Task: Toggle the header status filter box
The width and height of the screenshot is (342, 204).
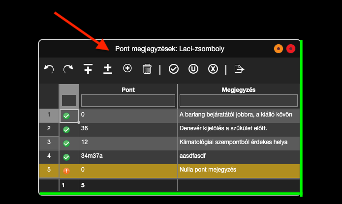Action: click(69, 100)
